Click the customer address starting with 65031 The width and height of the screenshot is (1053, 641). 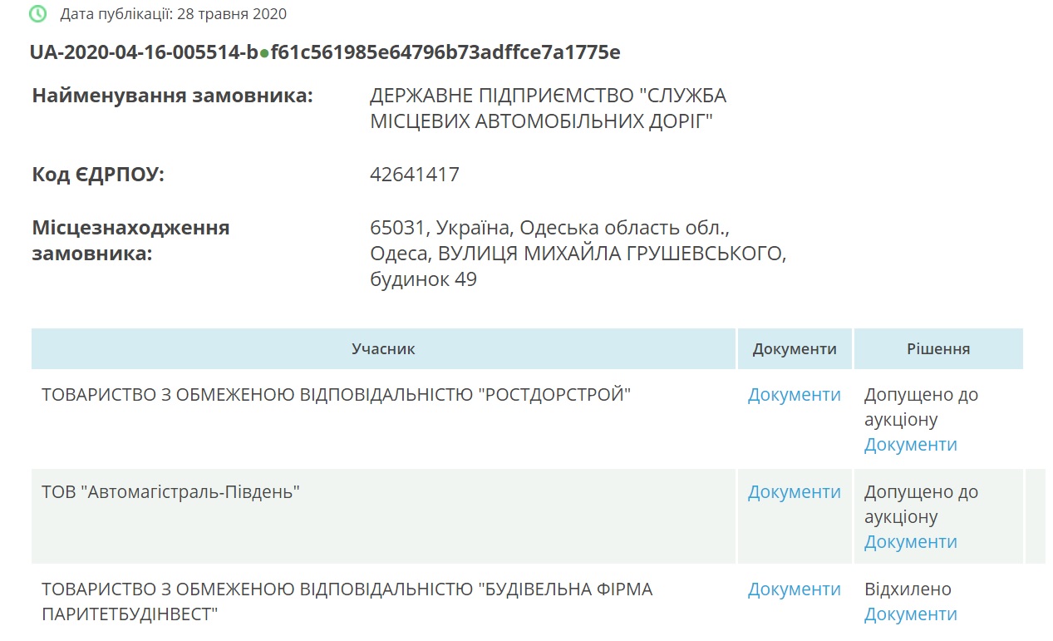578,254
